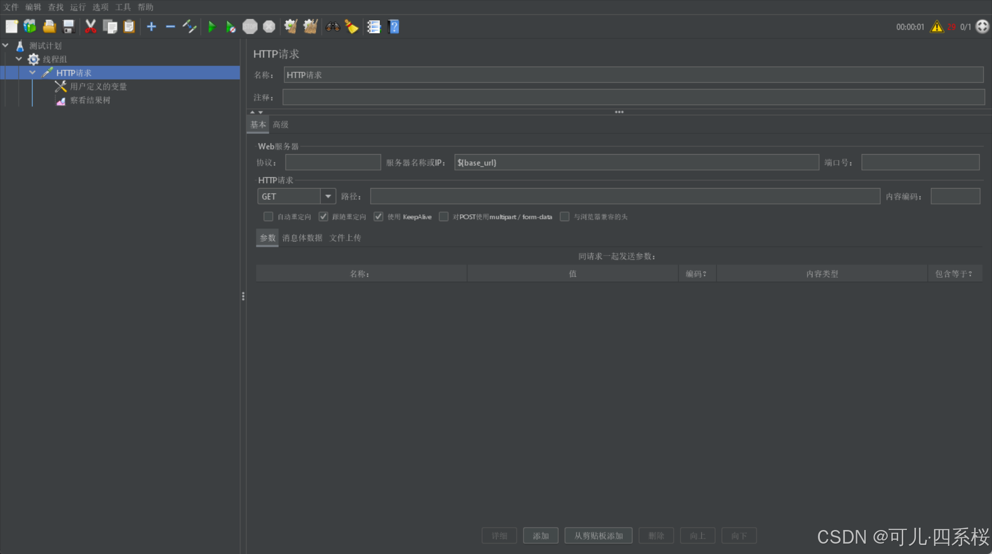Click the warning triangle log icon
The image size is (992, 554).
point(936,27)
